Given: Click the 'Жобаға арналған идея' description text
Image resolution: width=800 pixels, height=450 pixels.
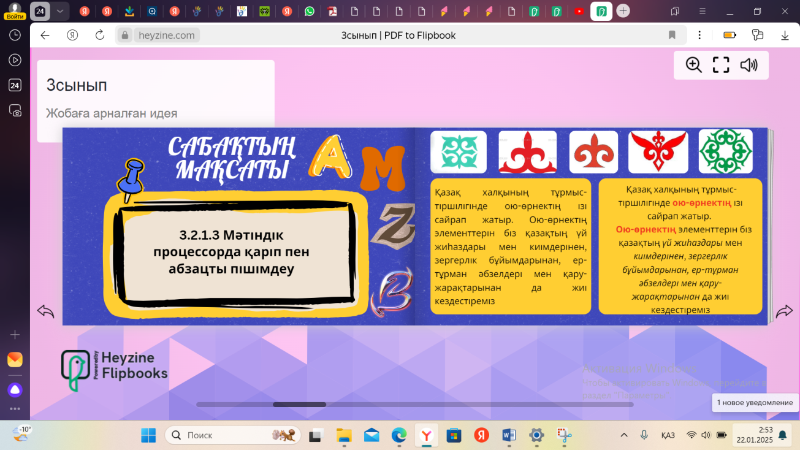Looking at the screenshot, I should click(x=112, y=113).
